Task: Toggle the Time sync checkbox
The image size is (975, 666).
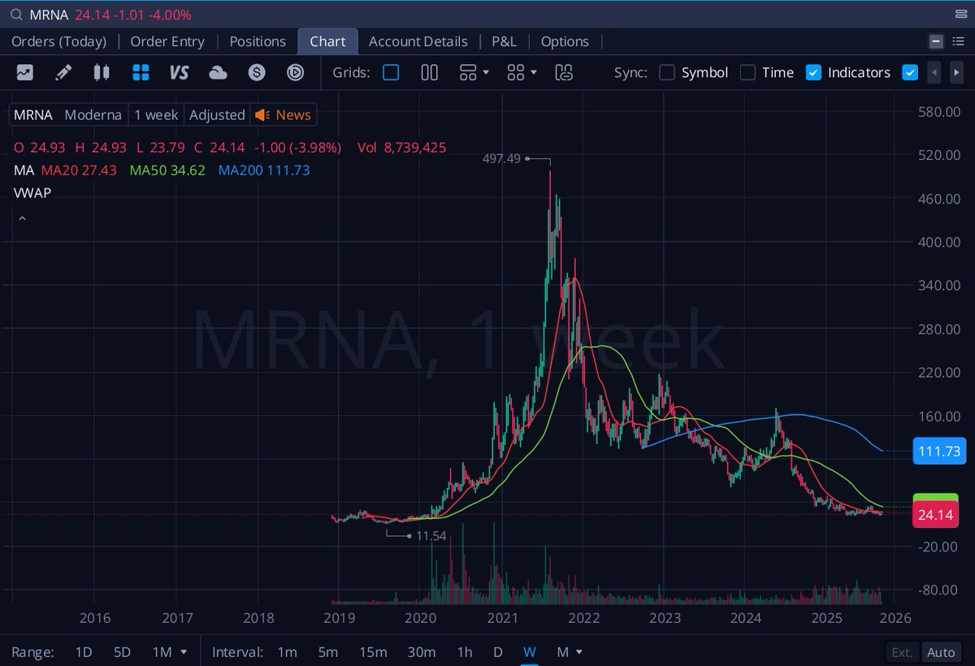Action: coord(747,72)
